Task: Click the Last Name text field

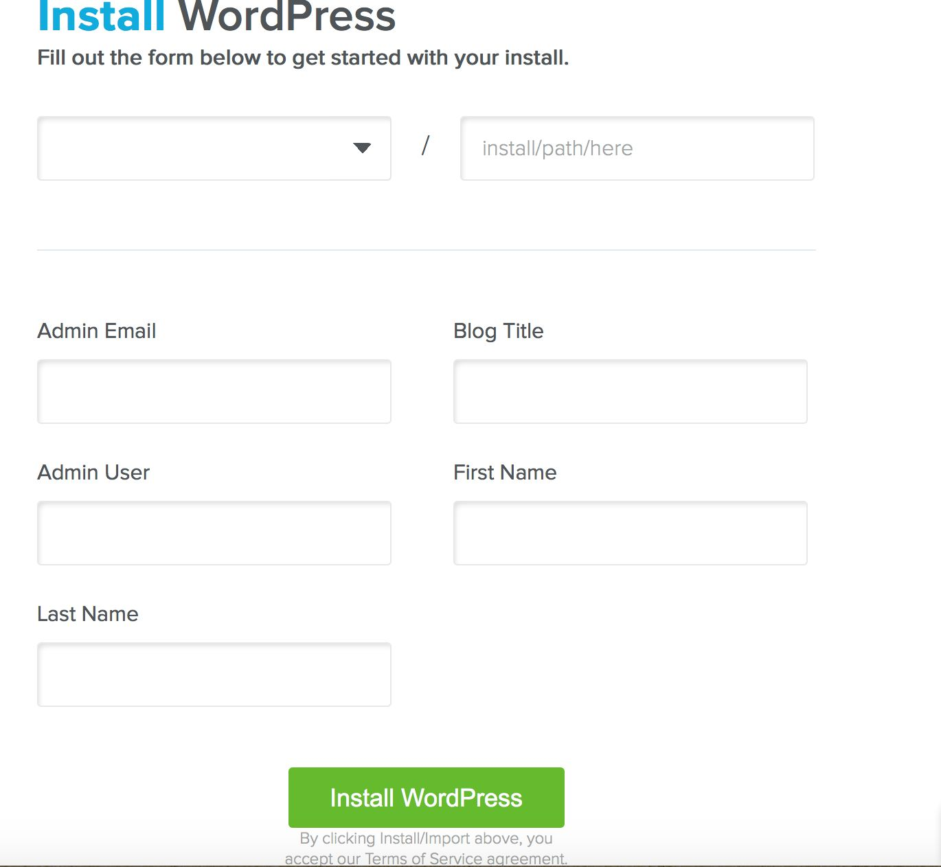Action: (214, 675)
